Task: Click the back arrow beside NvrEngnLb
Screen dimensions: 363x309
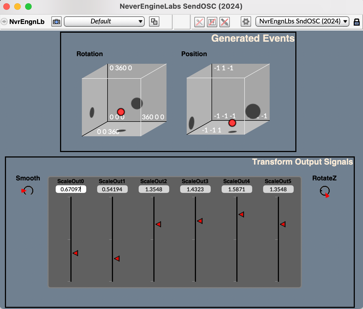Action: coord(4,22)
